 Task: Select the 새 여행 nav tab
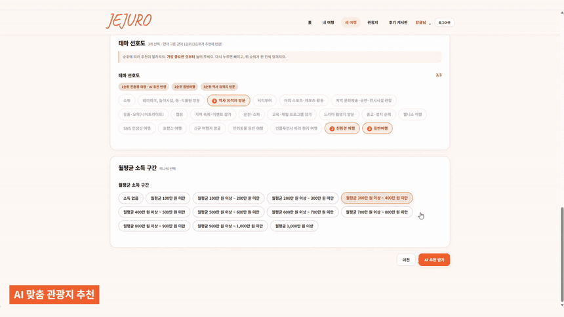point(351,23)
